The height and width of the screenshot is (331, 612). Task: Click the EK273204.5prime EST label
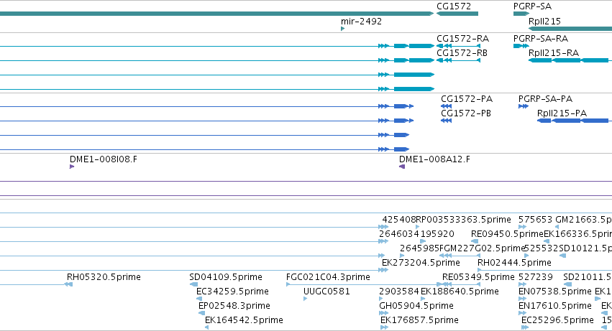click(x=421, y=263)
